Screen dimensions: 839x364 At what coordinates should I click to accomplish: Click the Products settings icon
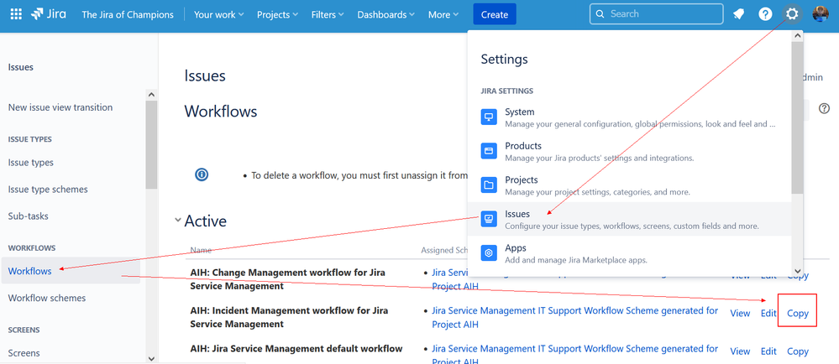pos(489,151)
